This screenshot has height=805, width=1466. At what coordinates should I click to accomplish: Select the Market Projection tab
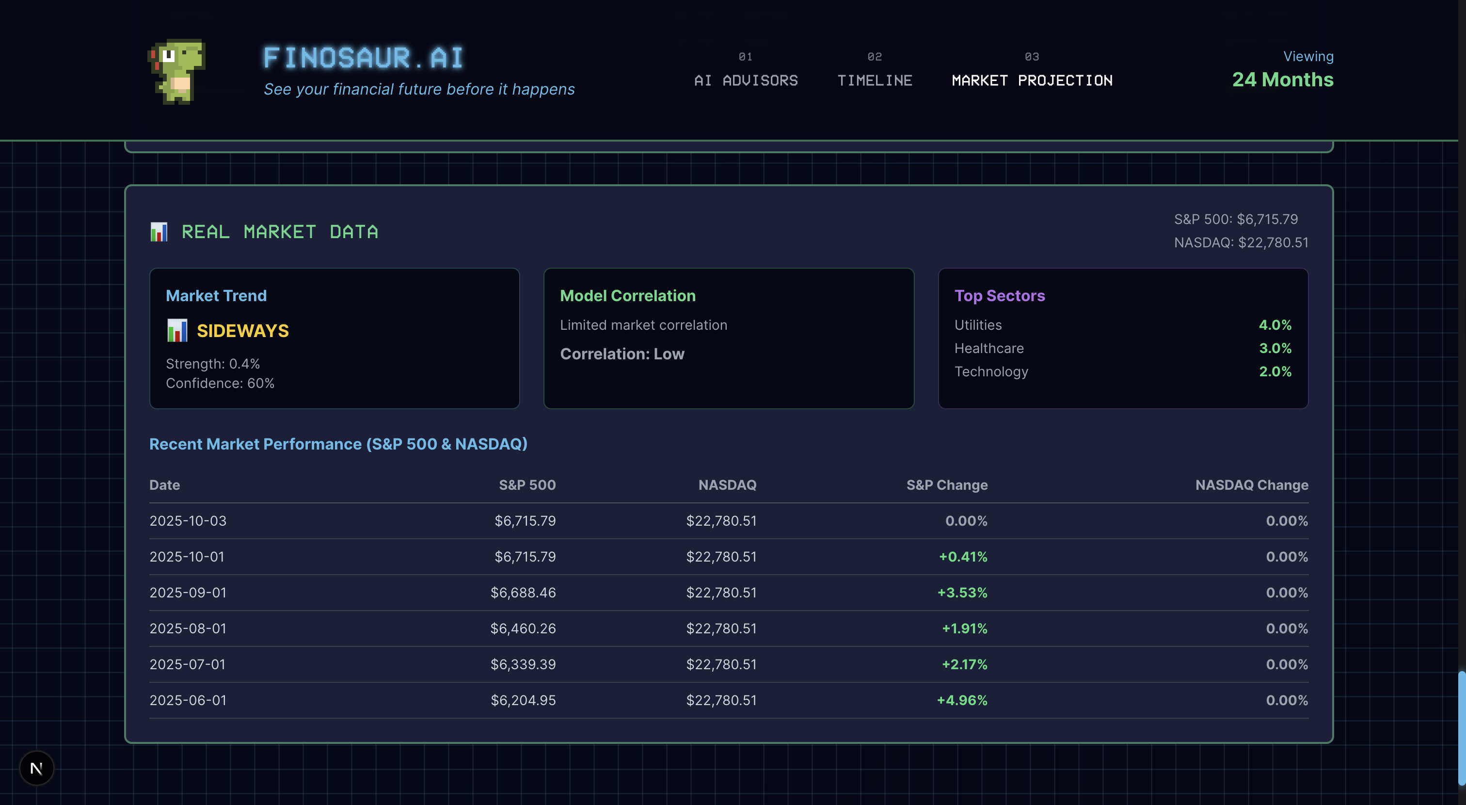click(x=1032, y=80)
